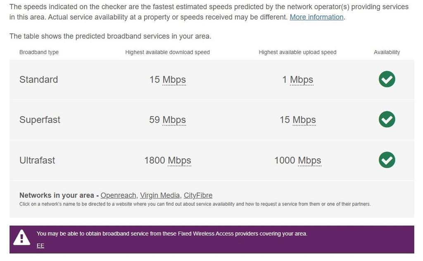Image resolution: width=423 pixels, height=261 pixels.
Task: Click Mbps abbreviation beside 59 download speed
Action: 174,120
